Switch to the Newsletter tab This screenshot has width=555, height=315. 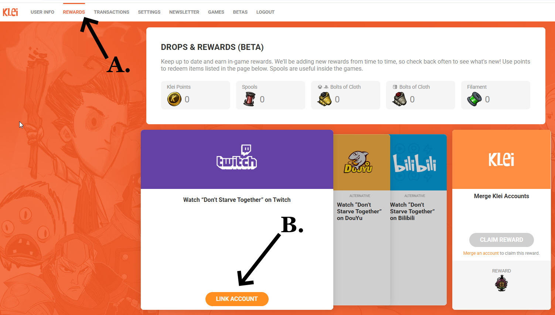pos(184,12)
